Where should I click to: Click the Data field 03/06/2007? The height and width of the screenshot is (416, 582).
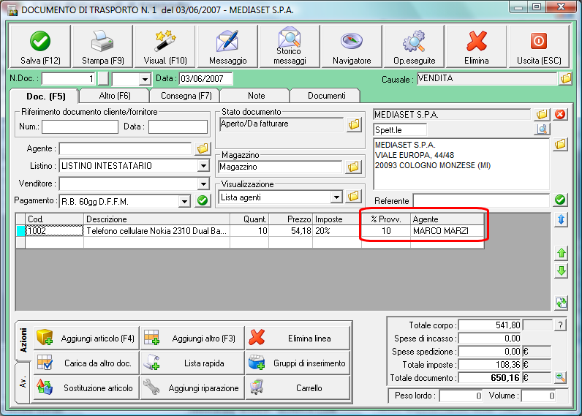click(206, 79)
